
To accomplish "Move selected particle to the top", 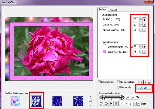I will [x=146, y=82].
